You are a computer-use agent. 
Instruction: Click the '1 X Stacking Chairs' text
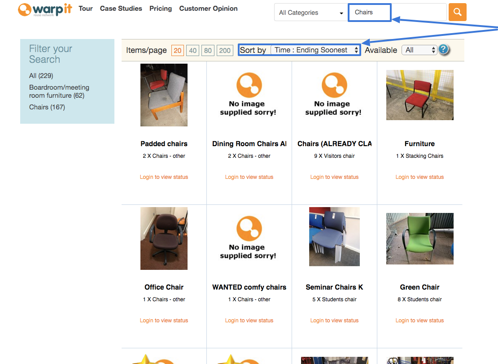point(419,156)
